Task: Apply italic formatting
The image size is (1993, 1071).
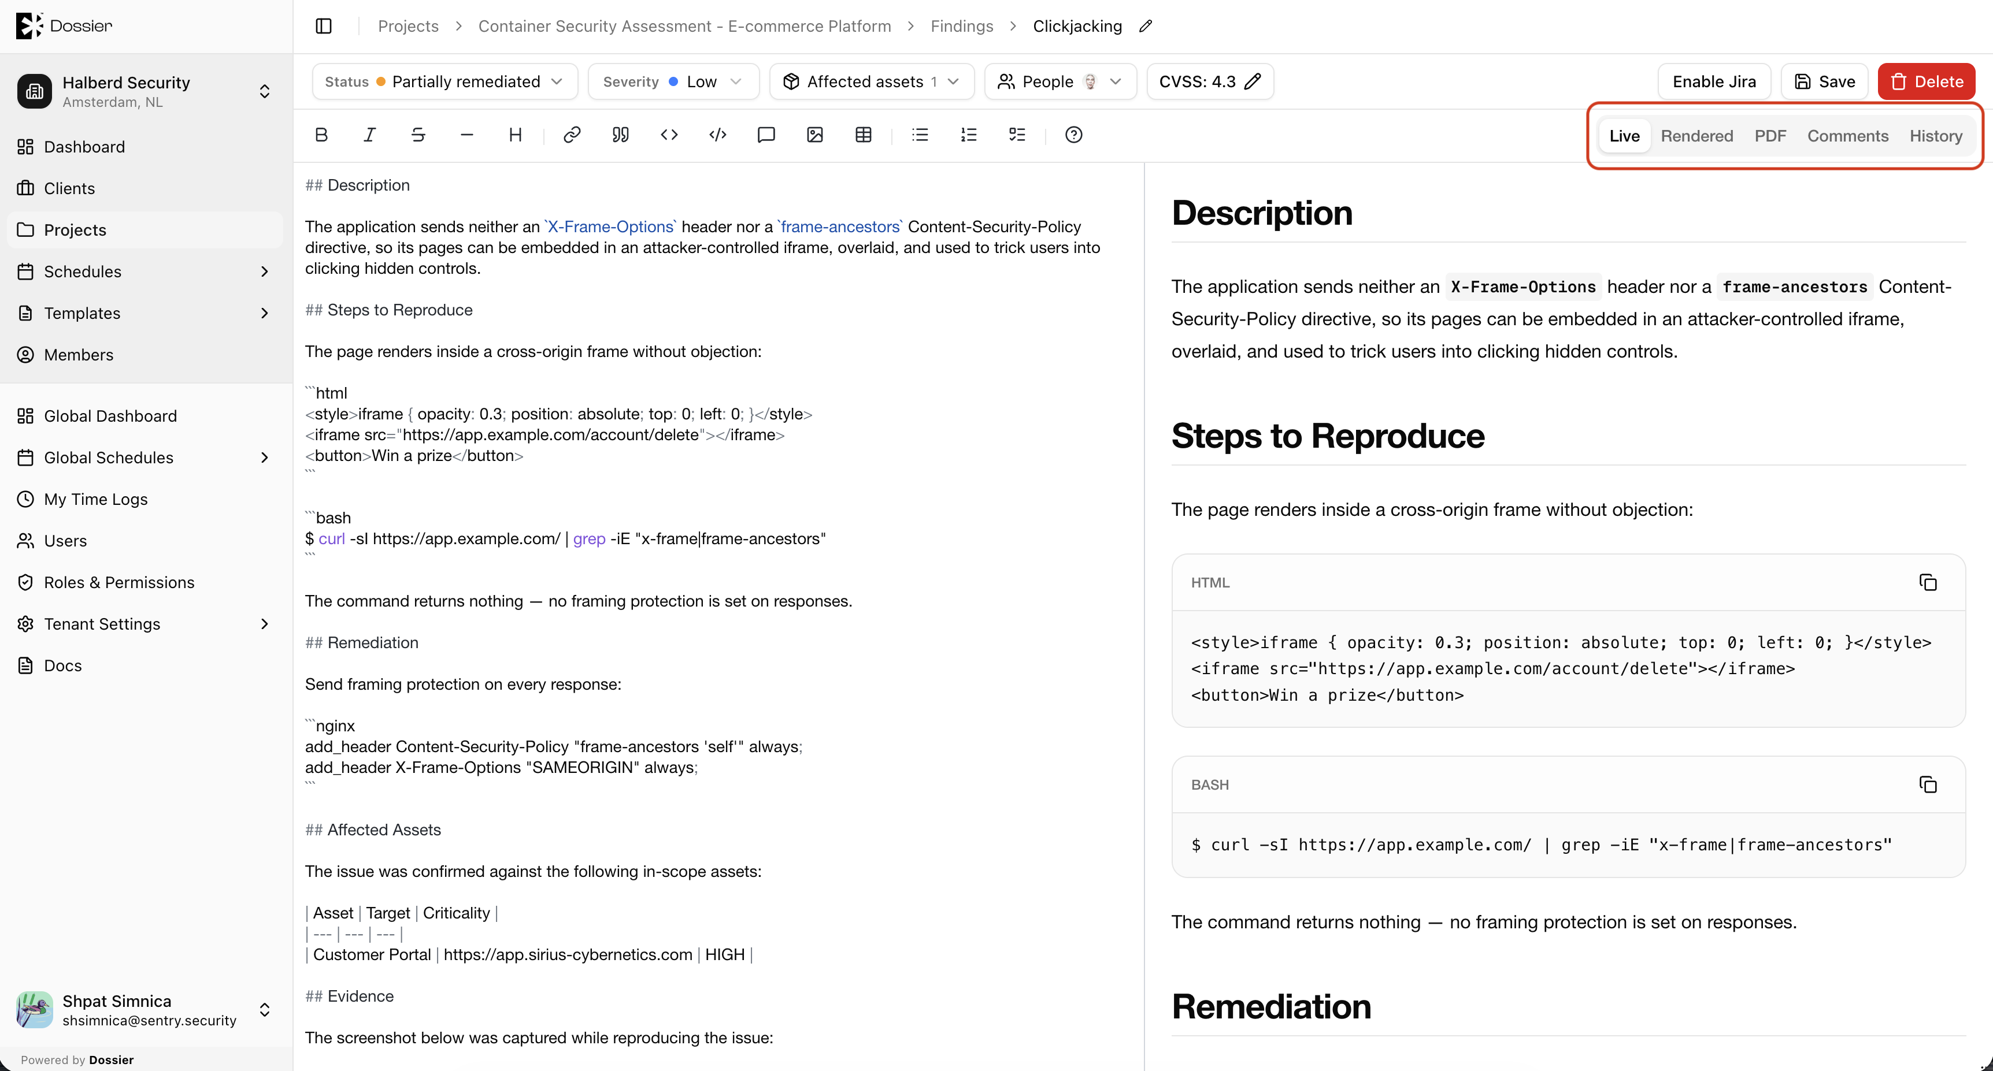Action: 370,135
